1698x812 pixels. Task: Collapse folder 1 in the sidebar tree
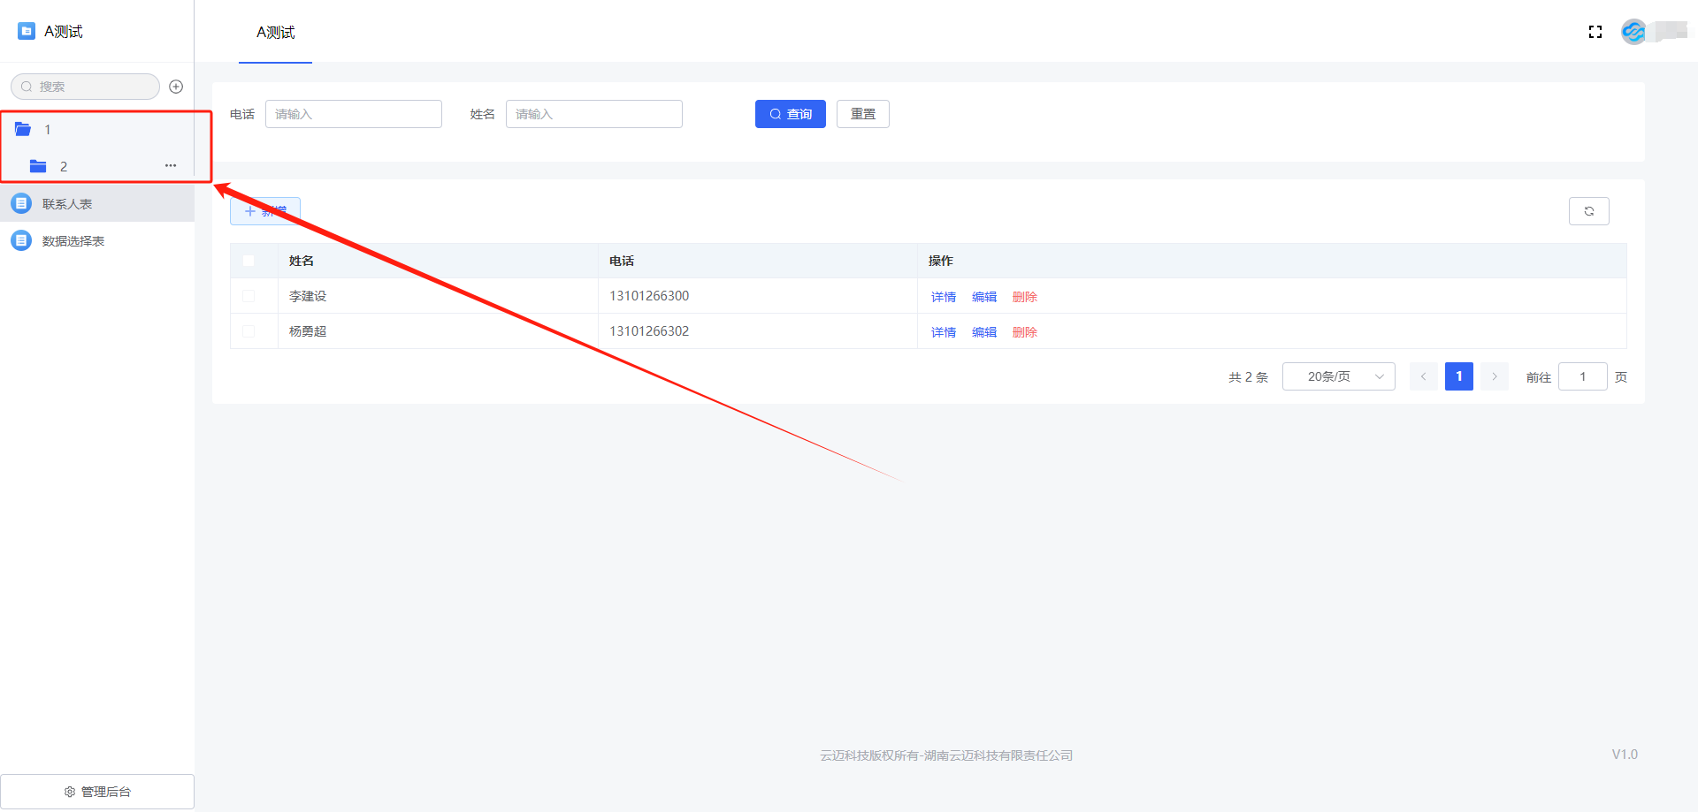24,130
